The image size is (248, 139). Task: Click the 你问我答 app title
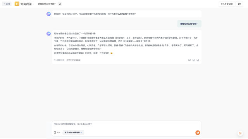pos(26,4)
